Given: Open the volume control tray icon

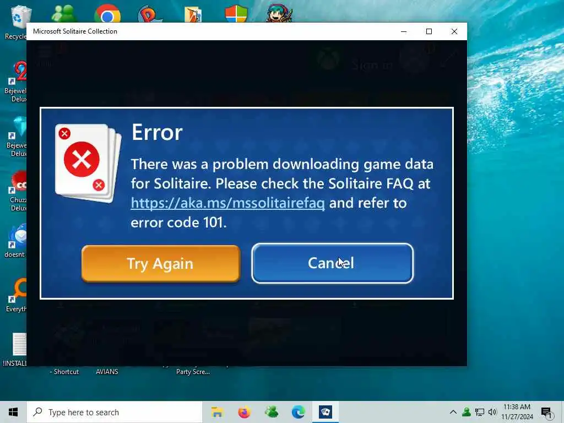Looking at the screenshot, I should pos(492,412).
